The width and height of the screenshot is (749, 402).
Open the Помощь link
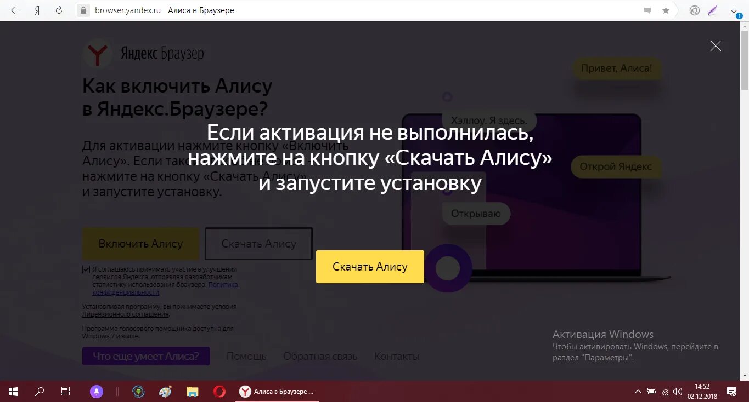pos(246,357)
